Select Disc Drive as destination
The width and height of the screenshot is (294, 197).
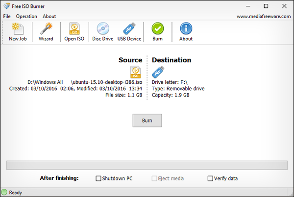coord(103,32)
